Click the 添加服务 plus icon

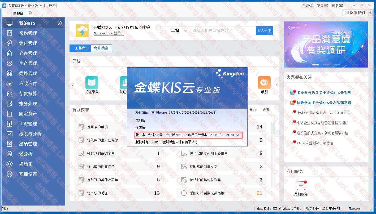(x=301, y=186)
